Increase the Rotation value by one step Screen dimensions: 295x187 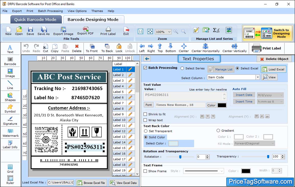[207, 156]
